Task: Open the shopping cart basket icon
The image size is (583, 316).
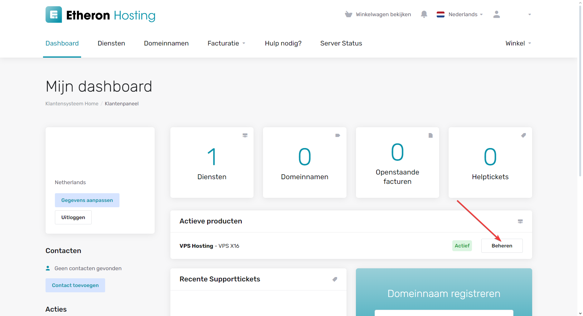Action: (348, 14)
